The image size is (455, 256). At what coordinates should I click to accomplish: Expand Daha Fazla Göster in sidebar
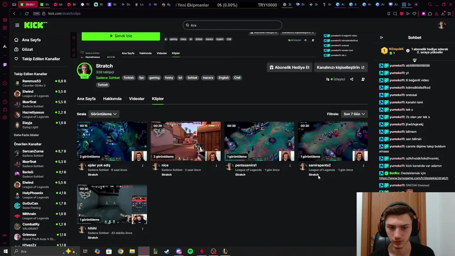(26, 135)
